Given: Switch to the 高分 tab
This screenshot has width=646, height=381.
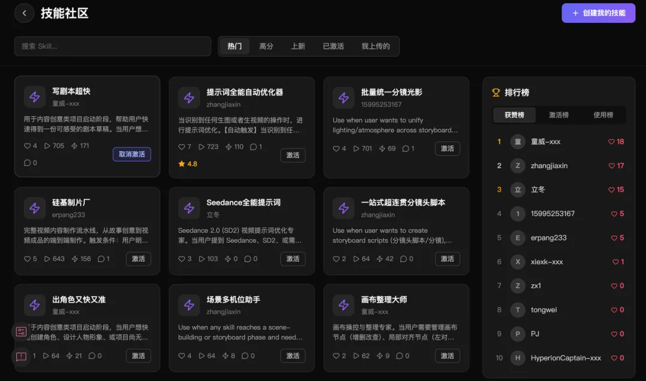Looking at the screenshot, I should pos(266,45).
